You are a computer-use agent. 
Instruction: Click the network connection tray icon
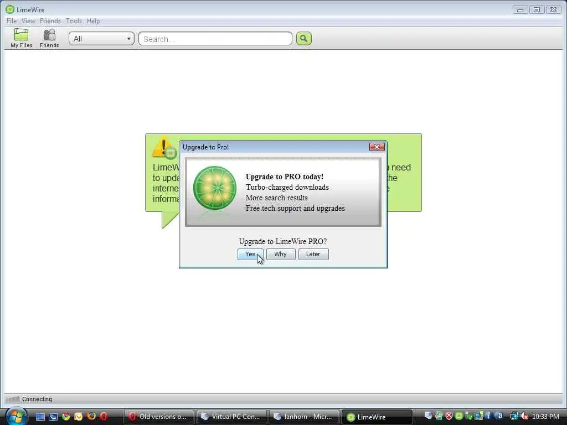click(514, 416)
